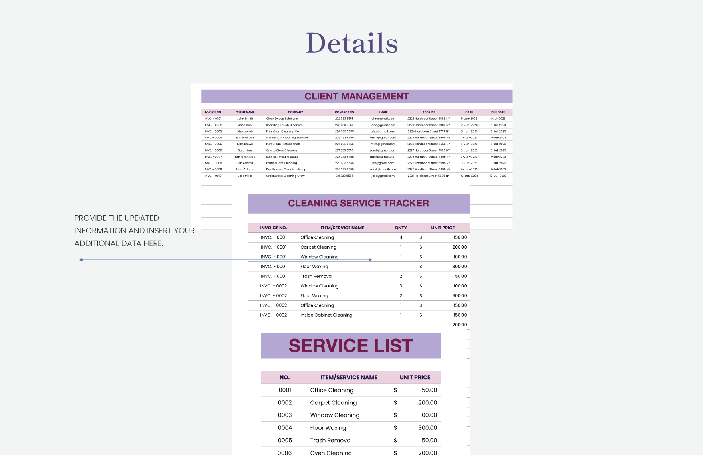Image resolution: width=703 pixels, height=455 pixels.
Task: Click the INVOICE NO. column header
Action: [x=214, y=112]
